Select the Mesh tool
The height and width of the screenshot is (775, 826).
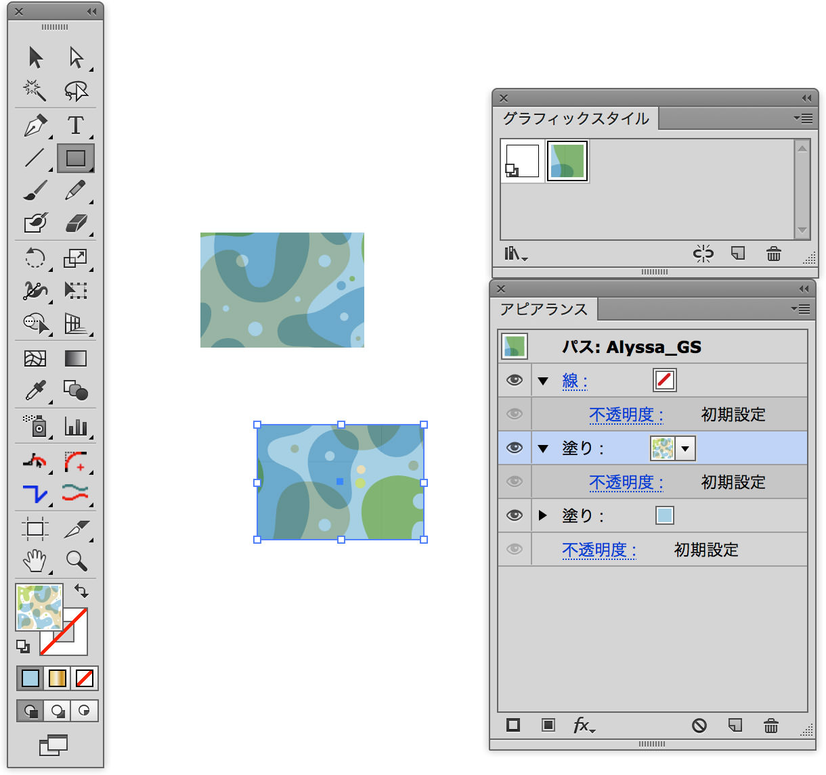coord(35,358)
